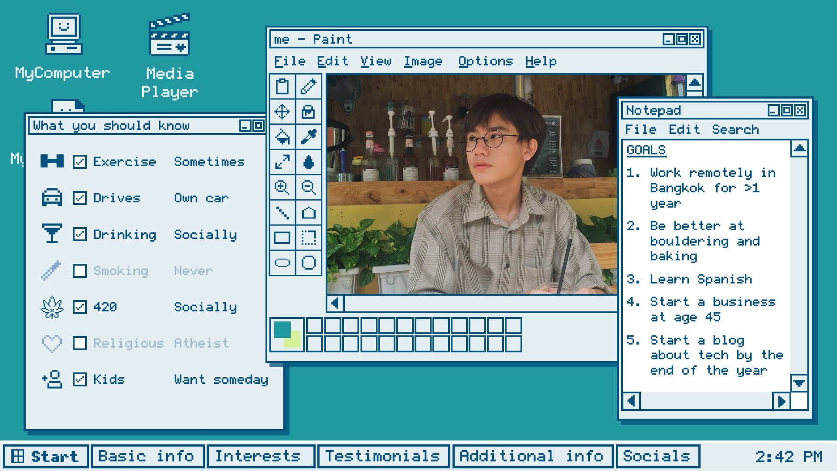Viewport: 837px width, 471px height.
Task: Select the dotted rectangle selection tool
Action: (x=309, y=238)
